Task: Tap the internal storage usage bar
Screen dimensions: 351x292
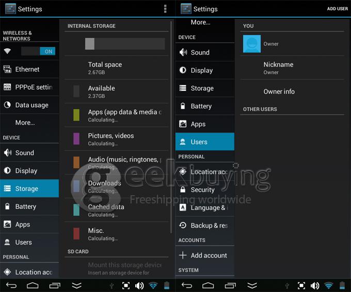Action: [x=125, y=44]
